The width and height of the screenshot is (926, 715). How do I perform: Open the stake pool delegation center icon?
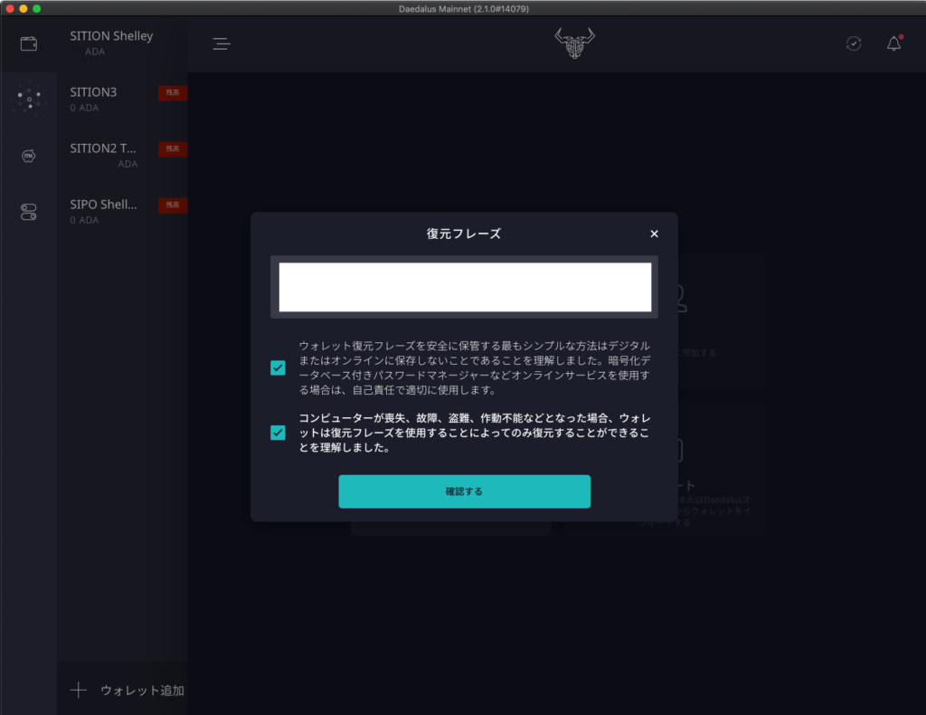(x=29, y=99)
